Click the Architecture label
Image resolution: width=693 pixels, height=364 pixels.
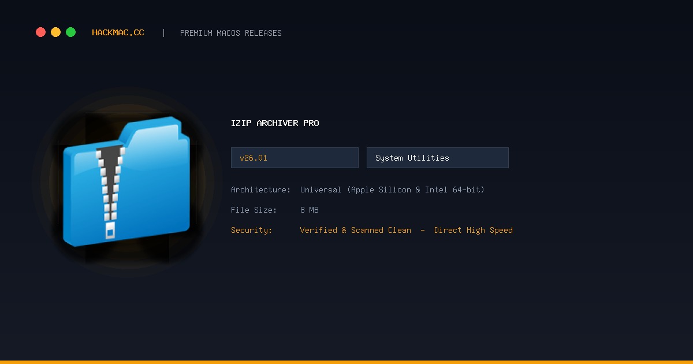tap(260, 190)
